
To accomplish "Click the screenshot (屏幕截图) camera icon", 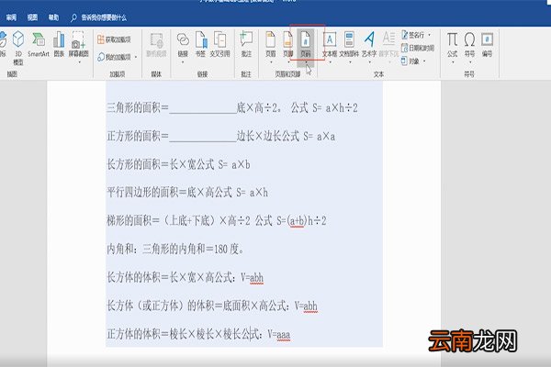I will [78, 40].
